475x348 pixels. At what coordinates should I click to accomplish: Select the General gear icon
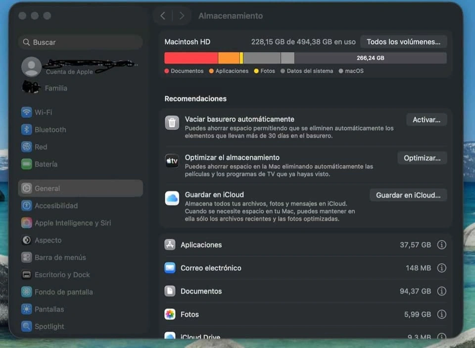click(x=27, y=188)
